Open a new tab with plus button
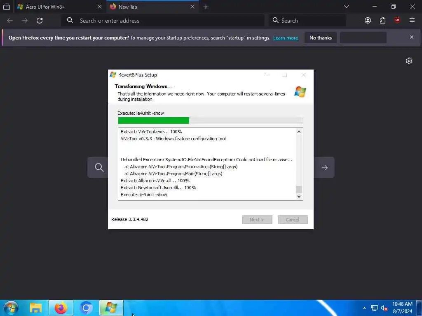The image size is (422, 316). [206, 7]
